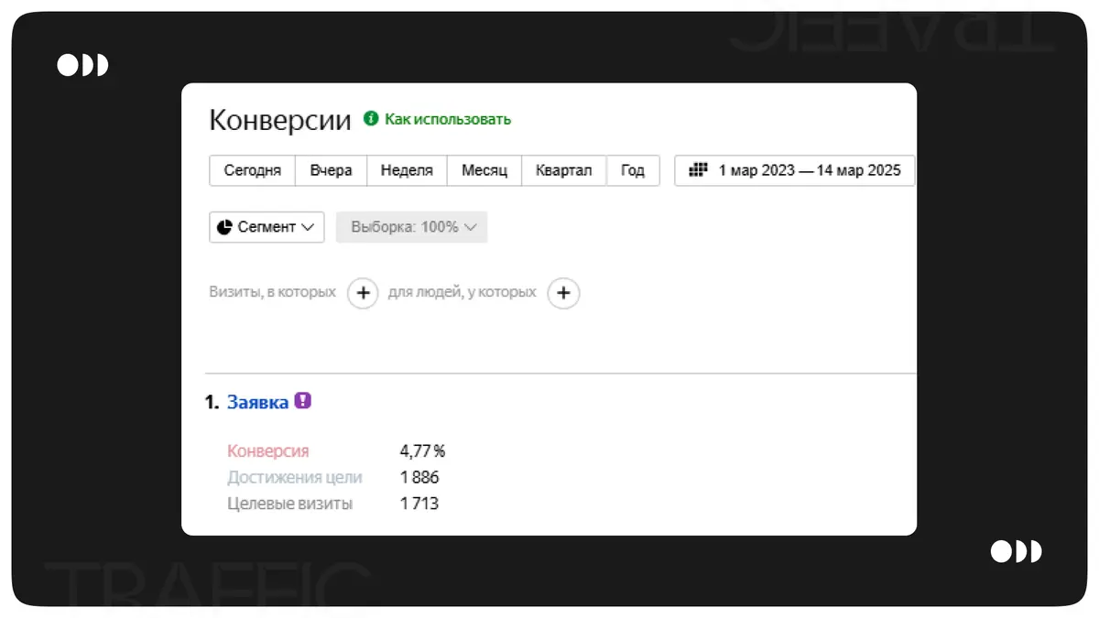Switch to the Квартал period
Screen dimensions: 1099x618
pos(563,170)
